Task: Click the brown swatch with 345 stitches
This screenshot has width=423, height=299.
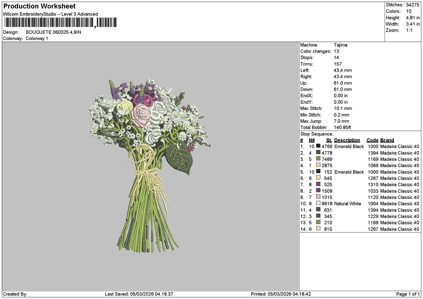Action: click(318, 216)
